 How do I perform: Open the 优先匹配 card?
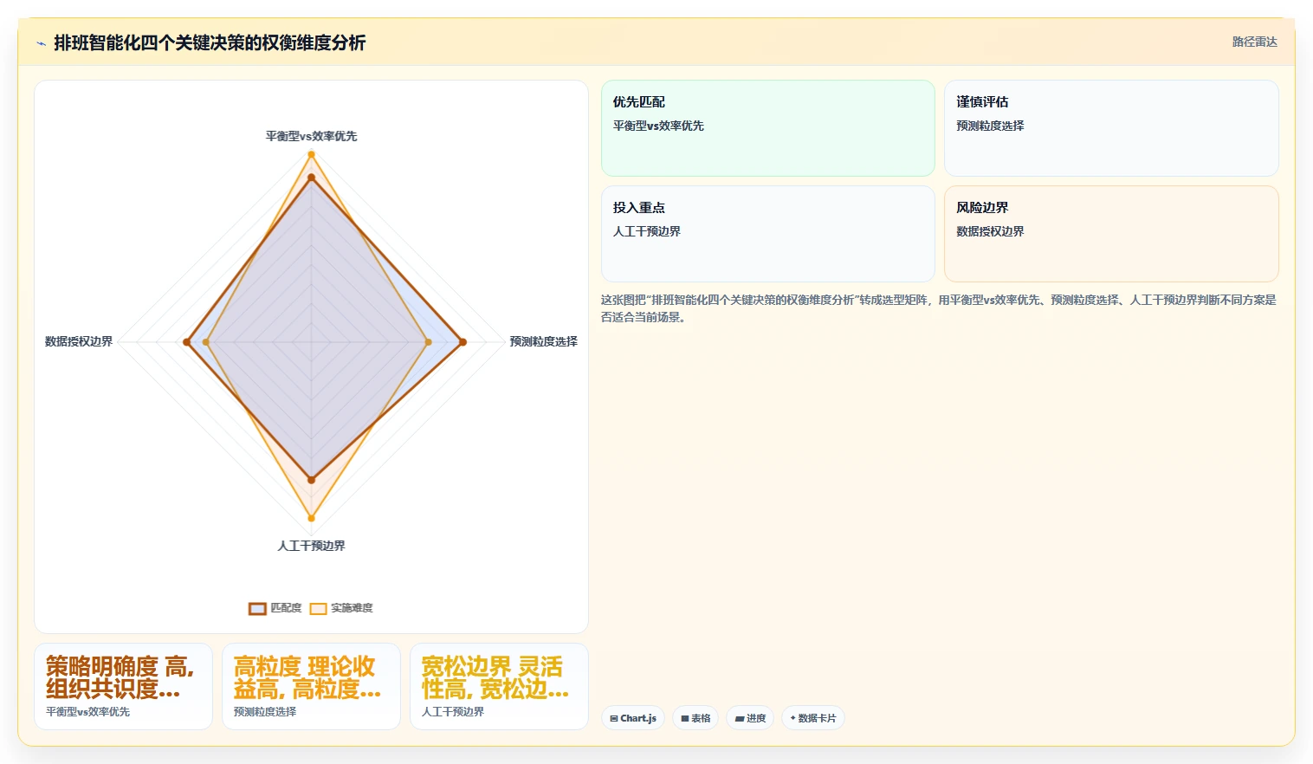coord(767,128)
